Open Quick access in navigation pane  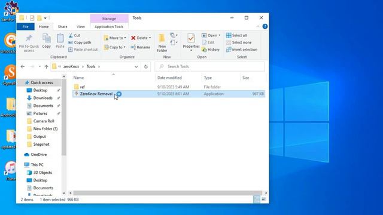pyautogui.click(x=41, y=82)
